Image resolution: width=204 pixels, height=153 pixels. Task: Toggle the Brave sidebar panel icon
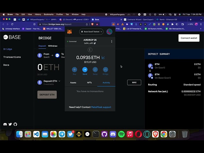pos(177,24)
